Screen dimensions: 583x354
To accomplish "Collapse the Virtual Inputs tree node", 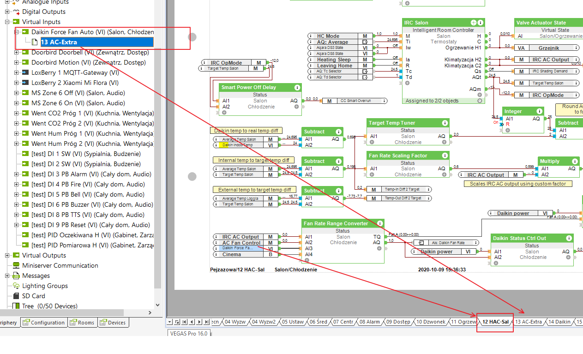I will [7, 22].
